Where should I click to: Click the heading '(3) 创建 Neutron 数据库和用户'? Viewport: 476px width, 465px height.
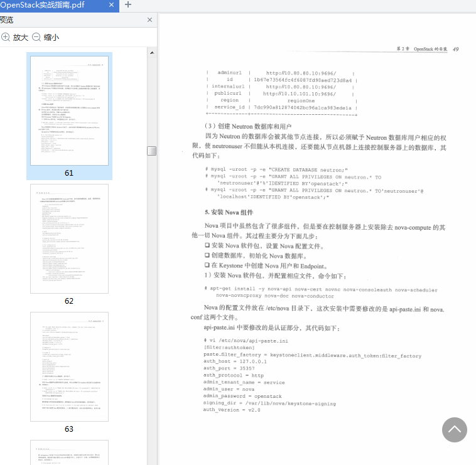click(x=248, y=126)
